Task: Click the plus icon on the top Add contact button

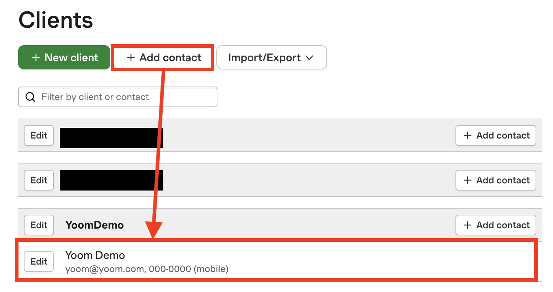Action: (131, 57)
